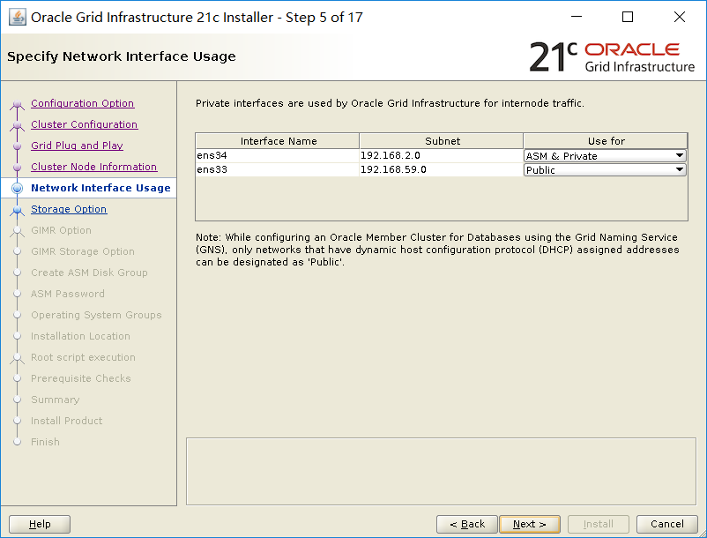Click the message area below the note

[x=441, y=471]
